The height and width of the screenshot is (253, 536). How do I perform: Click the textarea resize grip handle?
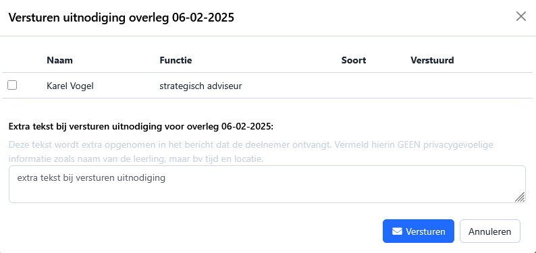tap(520, 198)
